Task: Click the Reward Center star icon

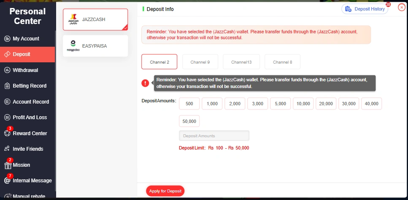Action: (x=7, y=133)
